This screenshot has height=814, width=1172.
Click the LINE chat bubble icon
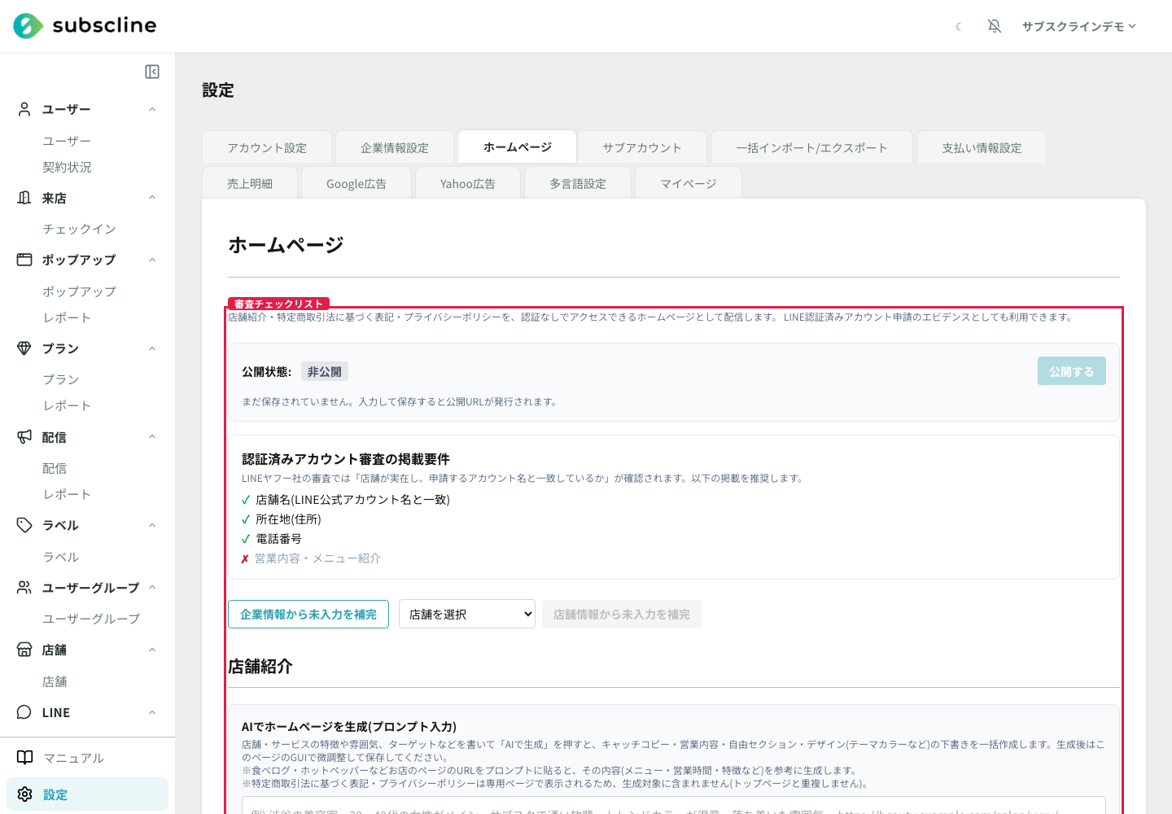pos(24,712)
